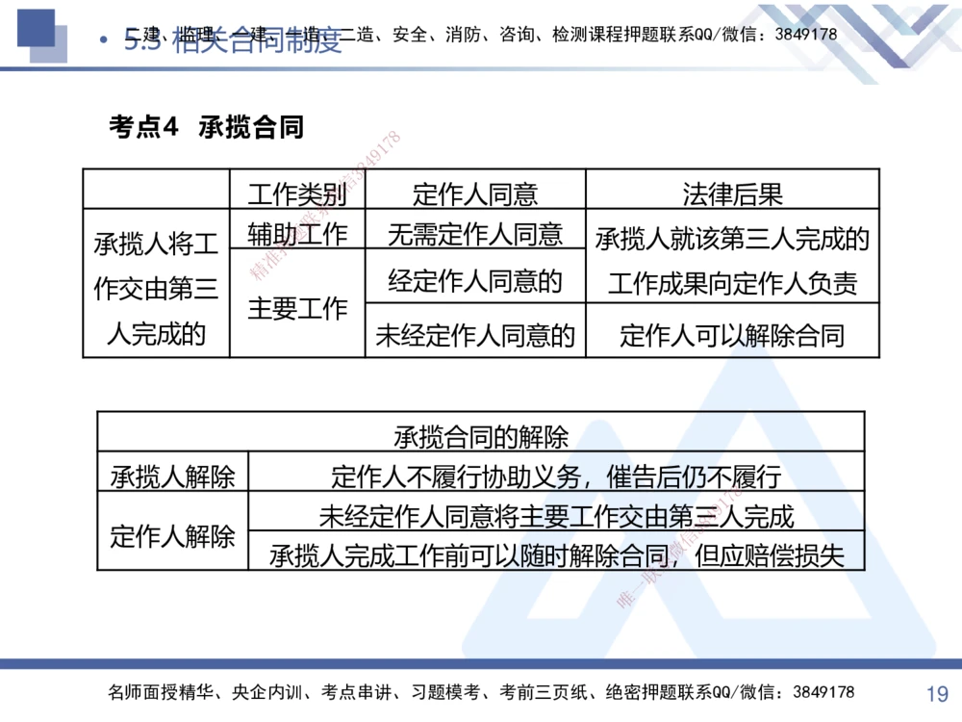Select the 主要工作 table cell
Image resolution: width=962 pixels, height=722 pixels.
click(x=298, y=308)
